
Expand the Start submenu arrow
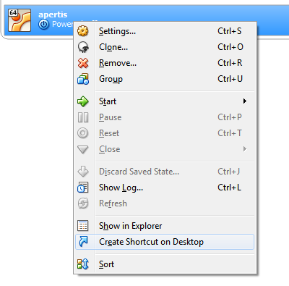tap(245, 101)
